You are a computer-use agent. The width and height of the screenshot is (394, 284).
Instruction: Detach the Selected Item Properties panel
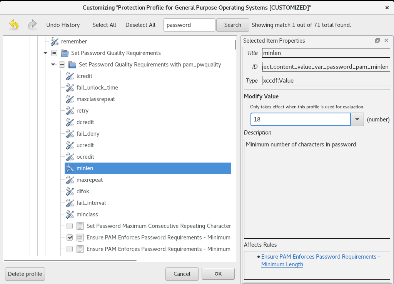point(377,41)
